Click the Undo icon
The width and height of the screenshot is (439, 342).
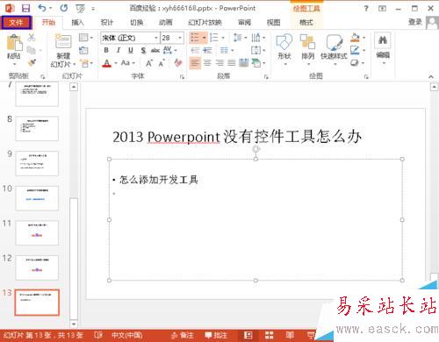click(42, 8)
